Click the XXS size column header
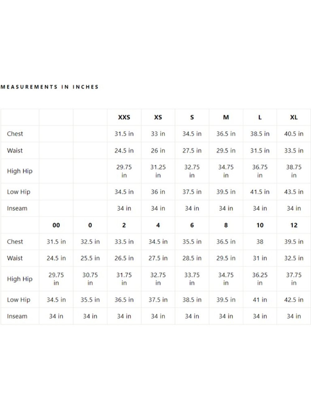Image resolution: width=311 pixels, height=414 pixels. 124,117
